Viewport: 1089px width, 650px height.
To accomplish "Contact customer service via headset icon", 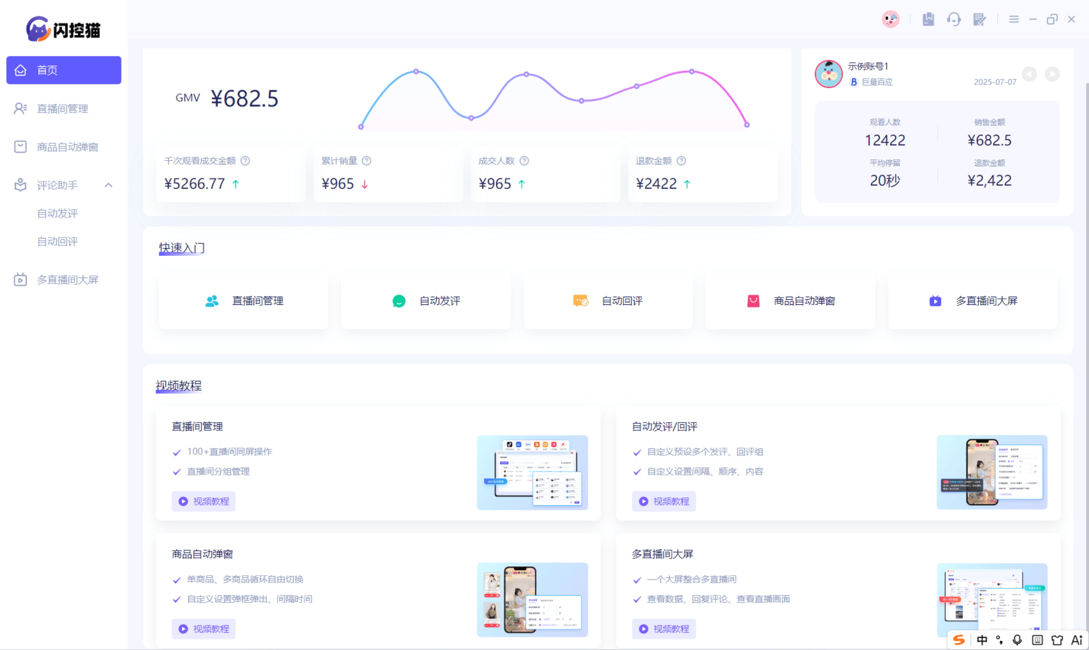I will pos(954,19).
